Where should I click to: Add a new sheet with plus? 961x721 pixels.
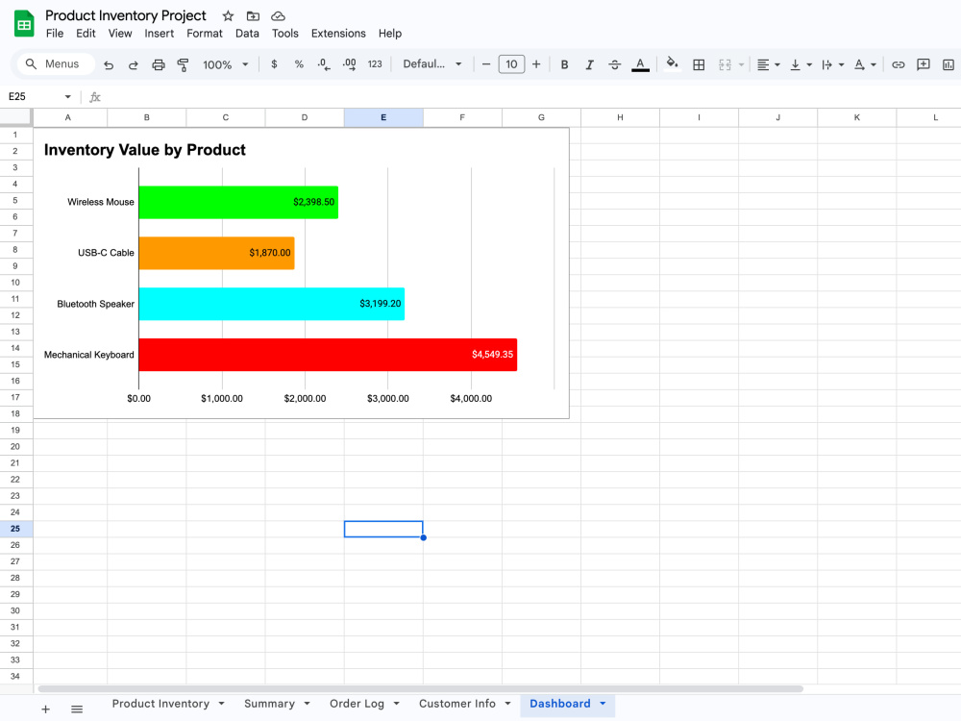(45, 709)
